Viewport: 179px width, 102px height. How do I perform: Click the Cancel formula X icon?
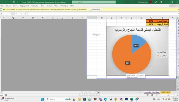[x=17, y=14]
